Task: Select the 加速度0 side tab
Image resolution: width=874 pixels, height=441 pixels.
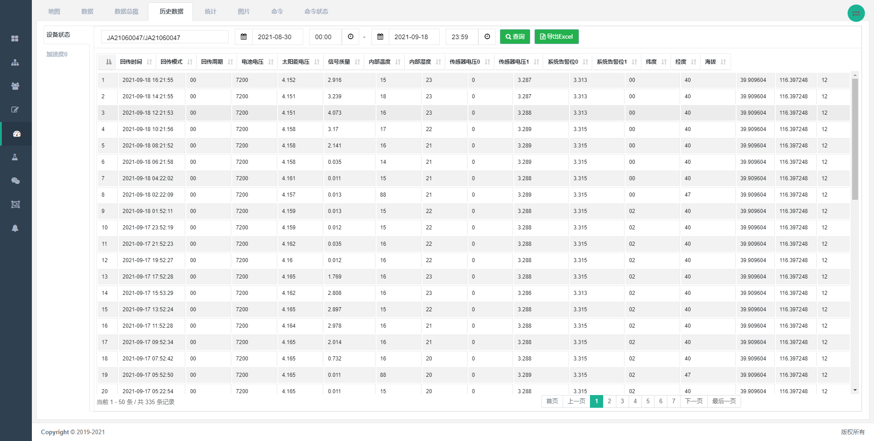Action: point(57,54)
